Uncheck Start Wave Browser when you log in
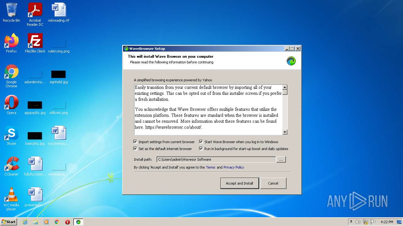 [201, 142]
